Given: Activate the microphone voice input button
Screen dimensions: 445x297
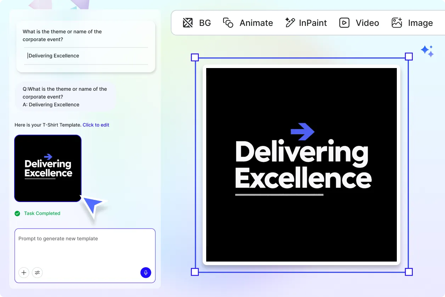Looking at the screenshot, I should (146, 273).
